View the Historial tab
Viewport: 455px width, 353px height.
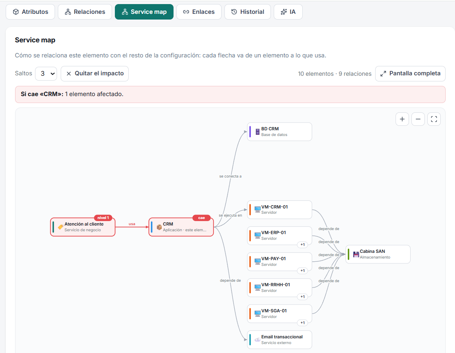click(248, 12)
